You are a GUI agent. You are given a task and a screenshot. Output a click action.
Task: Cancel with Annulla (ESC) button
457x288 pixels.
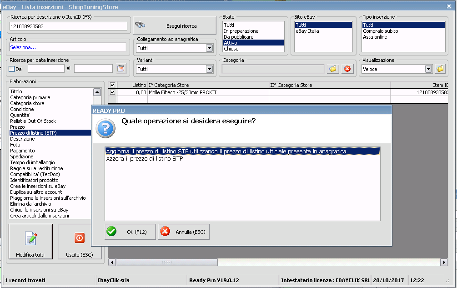click(184, 232)
